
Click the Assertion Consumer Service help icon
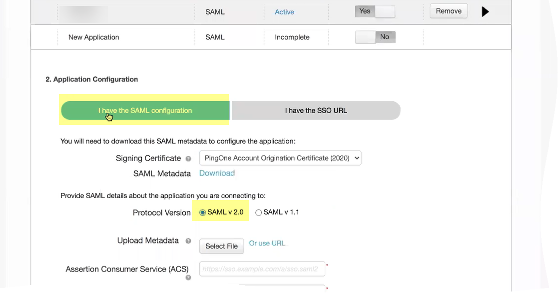pos(188,277)
